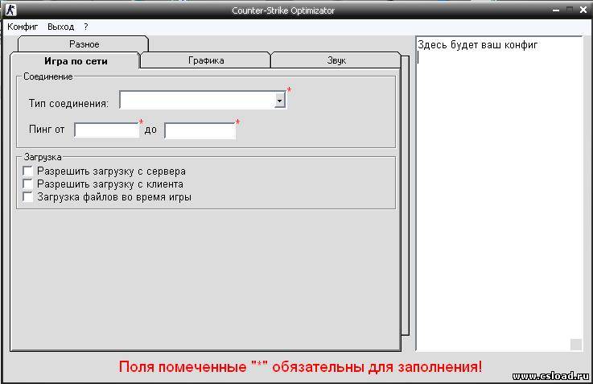Screen dimensions: 593x384
Task: Enable Разрешить загрузку с сервера checkbox
Action: (28, 171)
